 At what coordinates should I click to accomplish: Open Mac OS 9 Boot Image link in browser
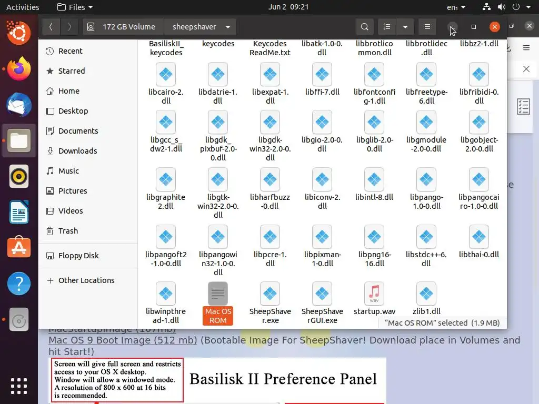123,340
